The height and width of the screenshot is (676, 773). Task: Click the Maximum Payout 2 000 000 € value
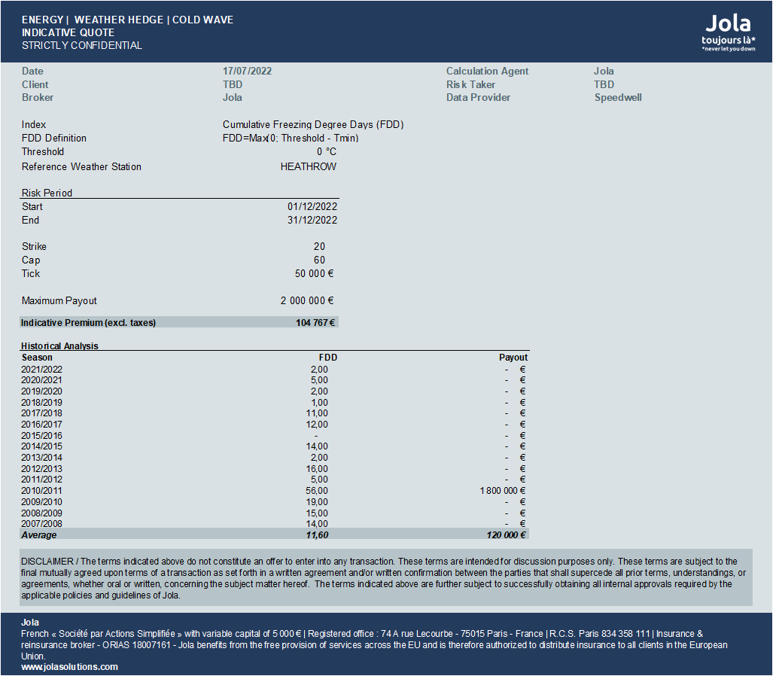click(x=307, y=301)
